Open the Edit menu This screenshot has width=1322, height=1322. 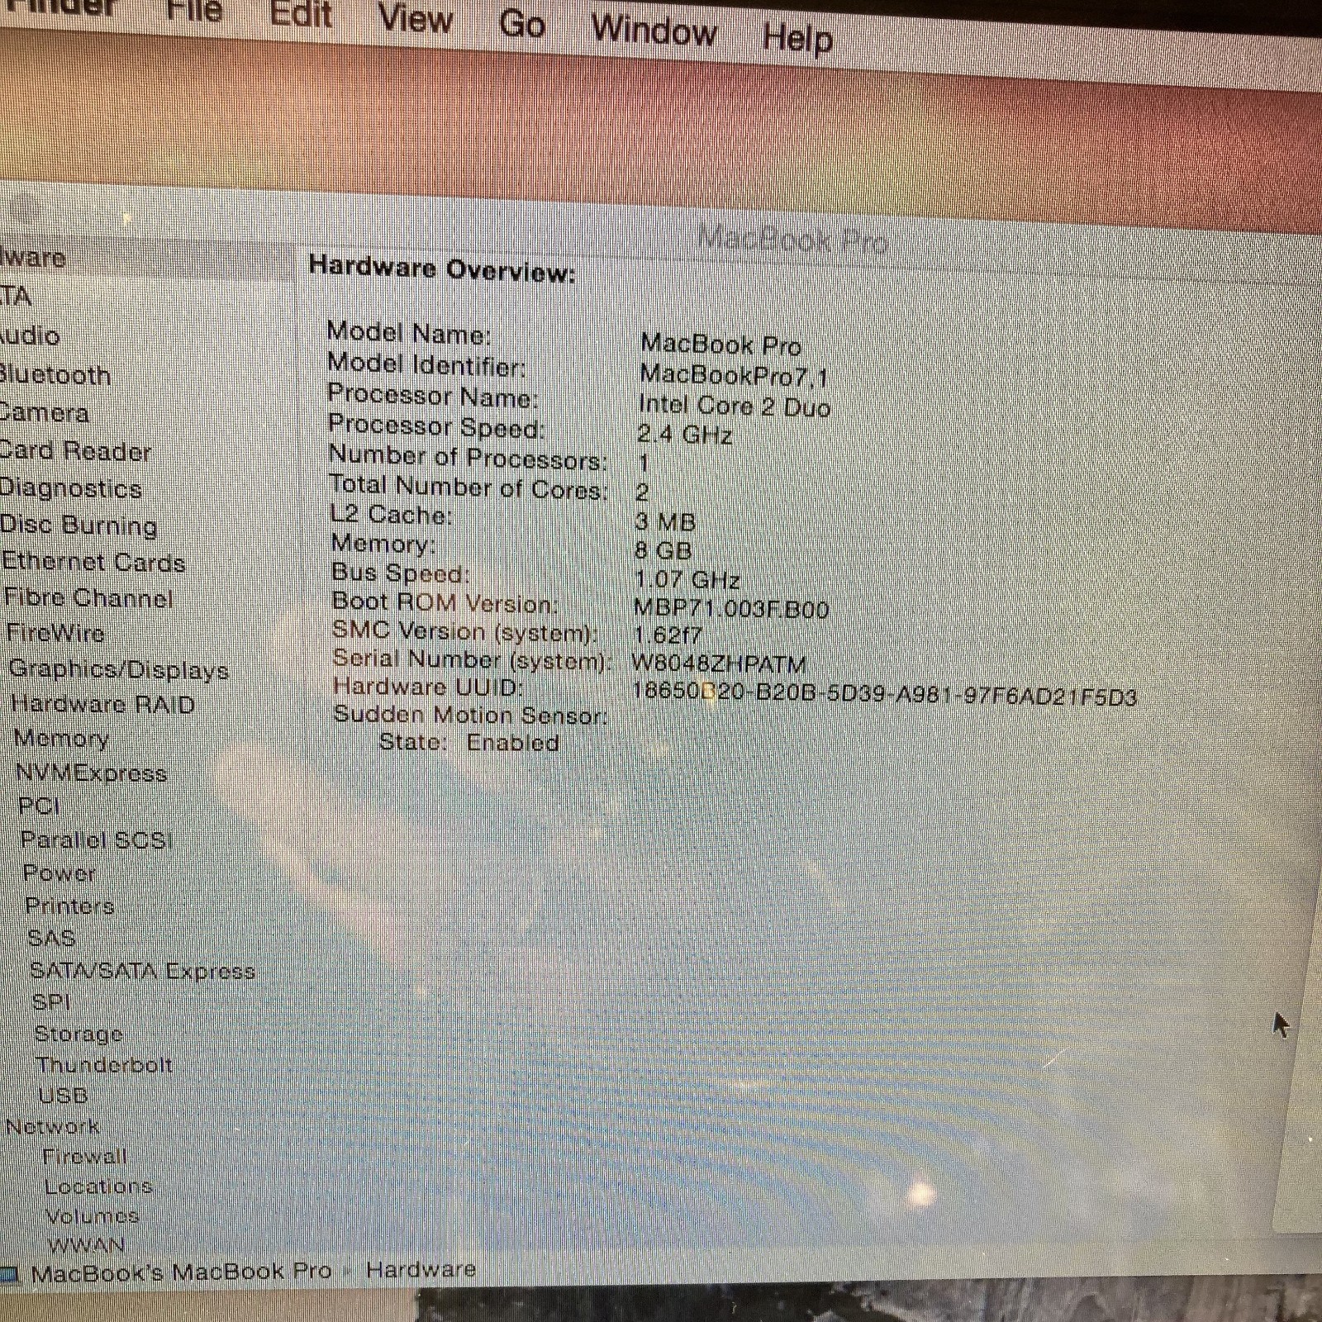301,13
